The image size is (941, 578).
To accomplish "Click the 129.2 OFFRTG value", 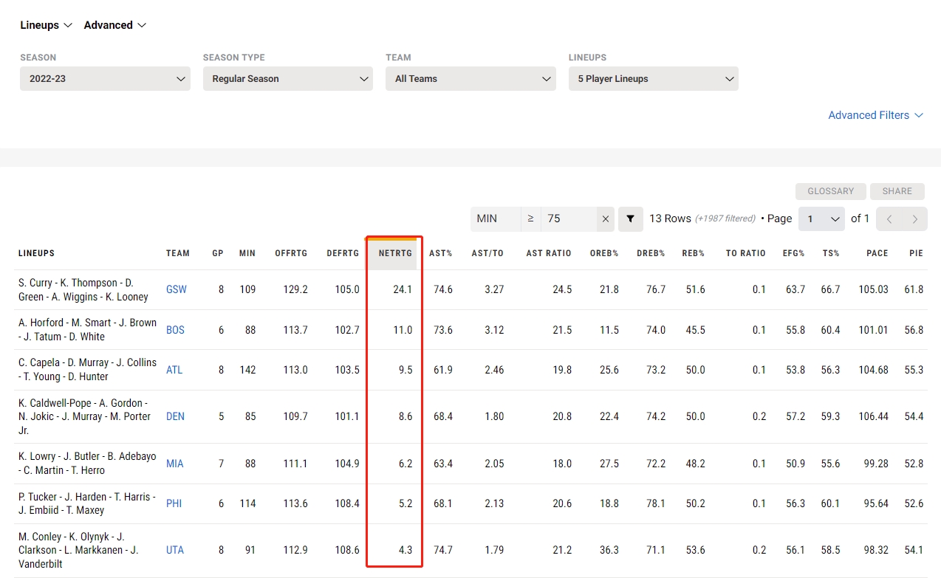I will 295,289.
